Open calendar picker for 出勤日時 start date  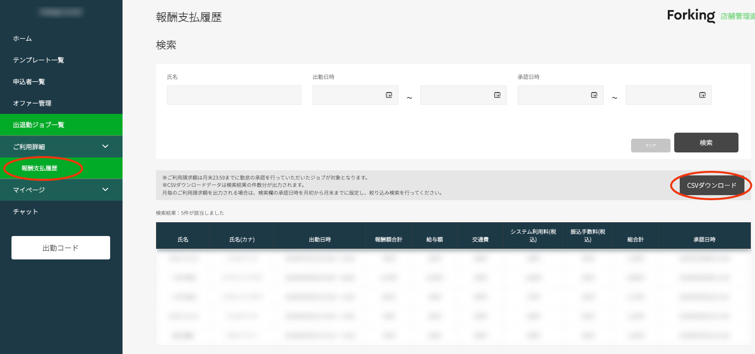[389, 95]
